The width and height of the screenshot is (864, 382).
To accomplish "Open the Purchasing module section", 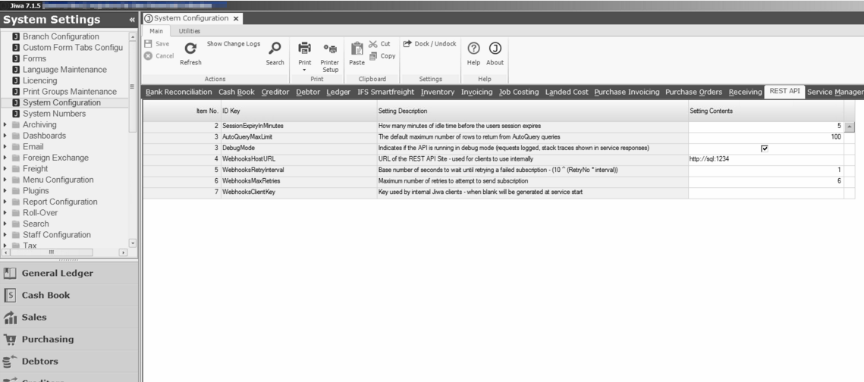I will [47, 339].
